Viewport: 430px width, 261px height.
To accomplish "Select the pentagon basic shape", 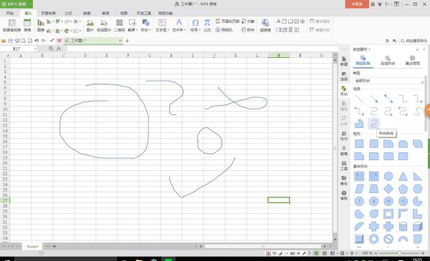I will pyautogui.click(x=403, y=189).
